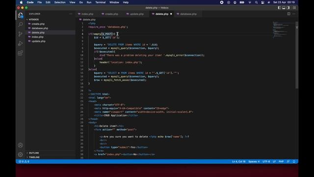314x177 pixels.
Task: Open the View menu
Action: click(x=72, y=2)
